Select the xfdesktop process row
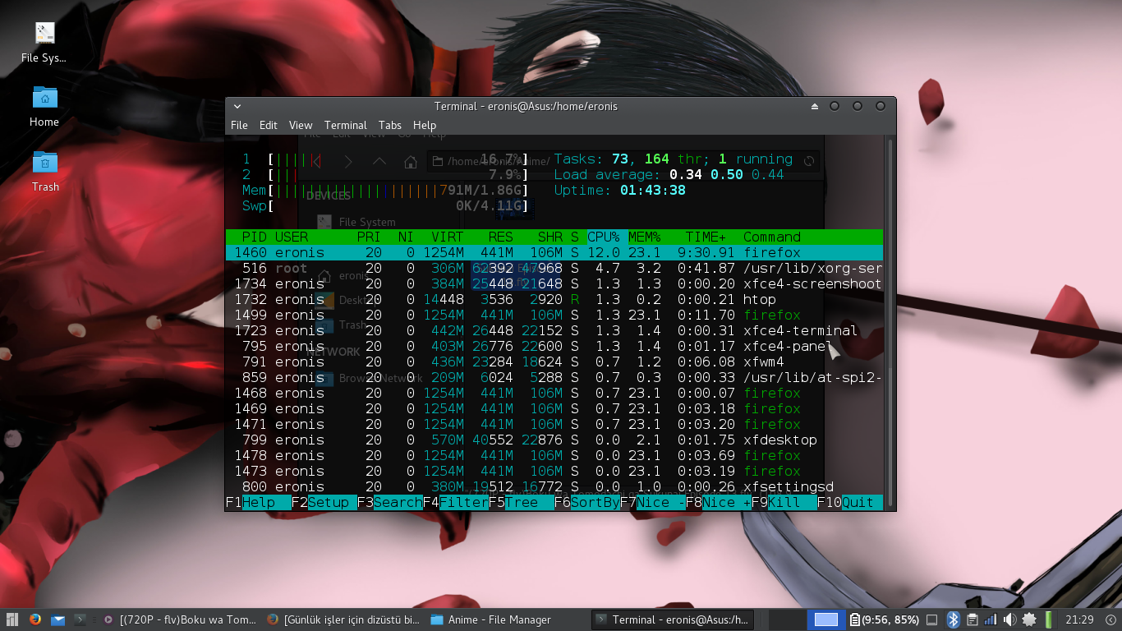 pos(554,440)
